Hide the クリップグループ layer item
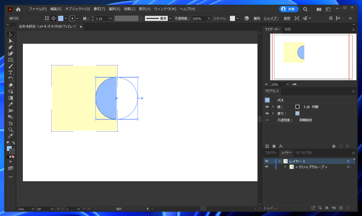 tap(267, 167)
